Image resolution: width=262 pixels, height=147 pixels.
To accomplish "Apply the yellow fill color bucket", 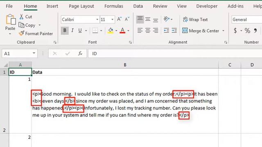I will point(111,31).
